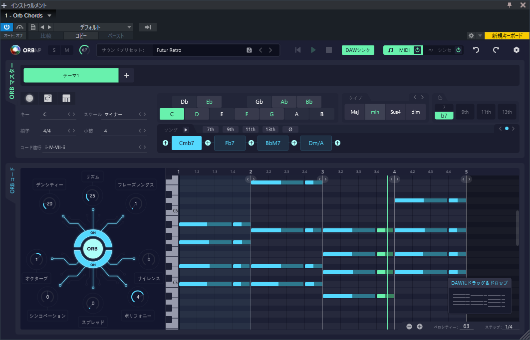
Task: Click the redo arrow icon
Action: [x=496, y=50]
